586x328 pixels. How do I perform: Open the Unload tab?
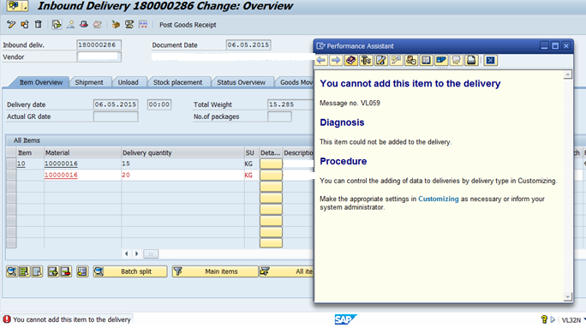click(x=129, y=82)
